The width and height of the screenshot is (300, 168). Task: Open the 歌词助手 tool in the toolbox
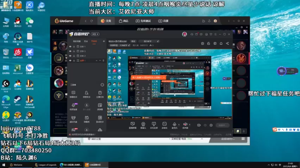tap(100, 119)
